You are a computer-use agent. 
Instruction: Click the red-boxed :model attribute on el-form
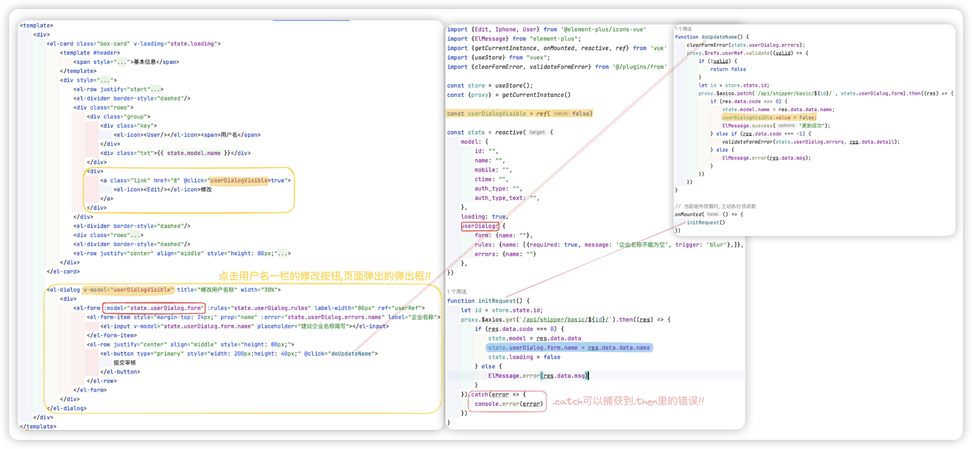[x=154, y=308]
